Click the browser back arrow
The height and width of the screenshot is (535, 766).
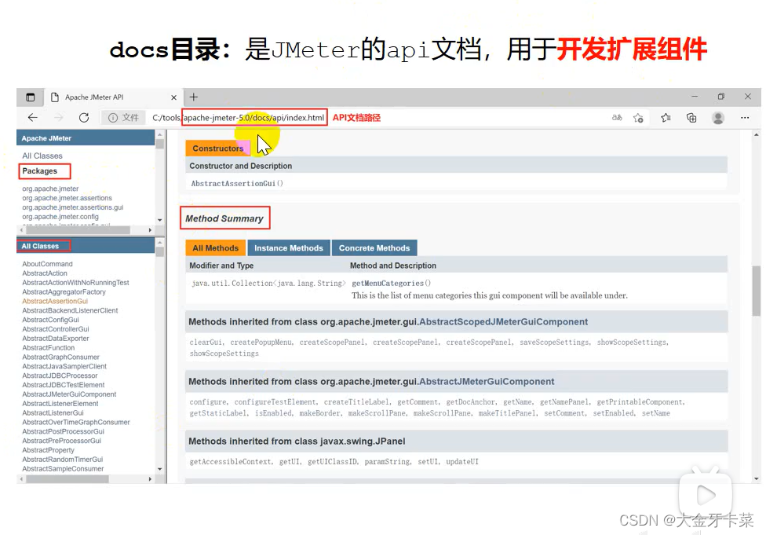33,117
